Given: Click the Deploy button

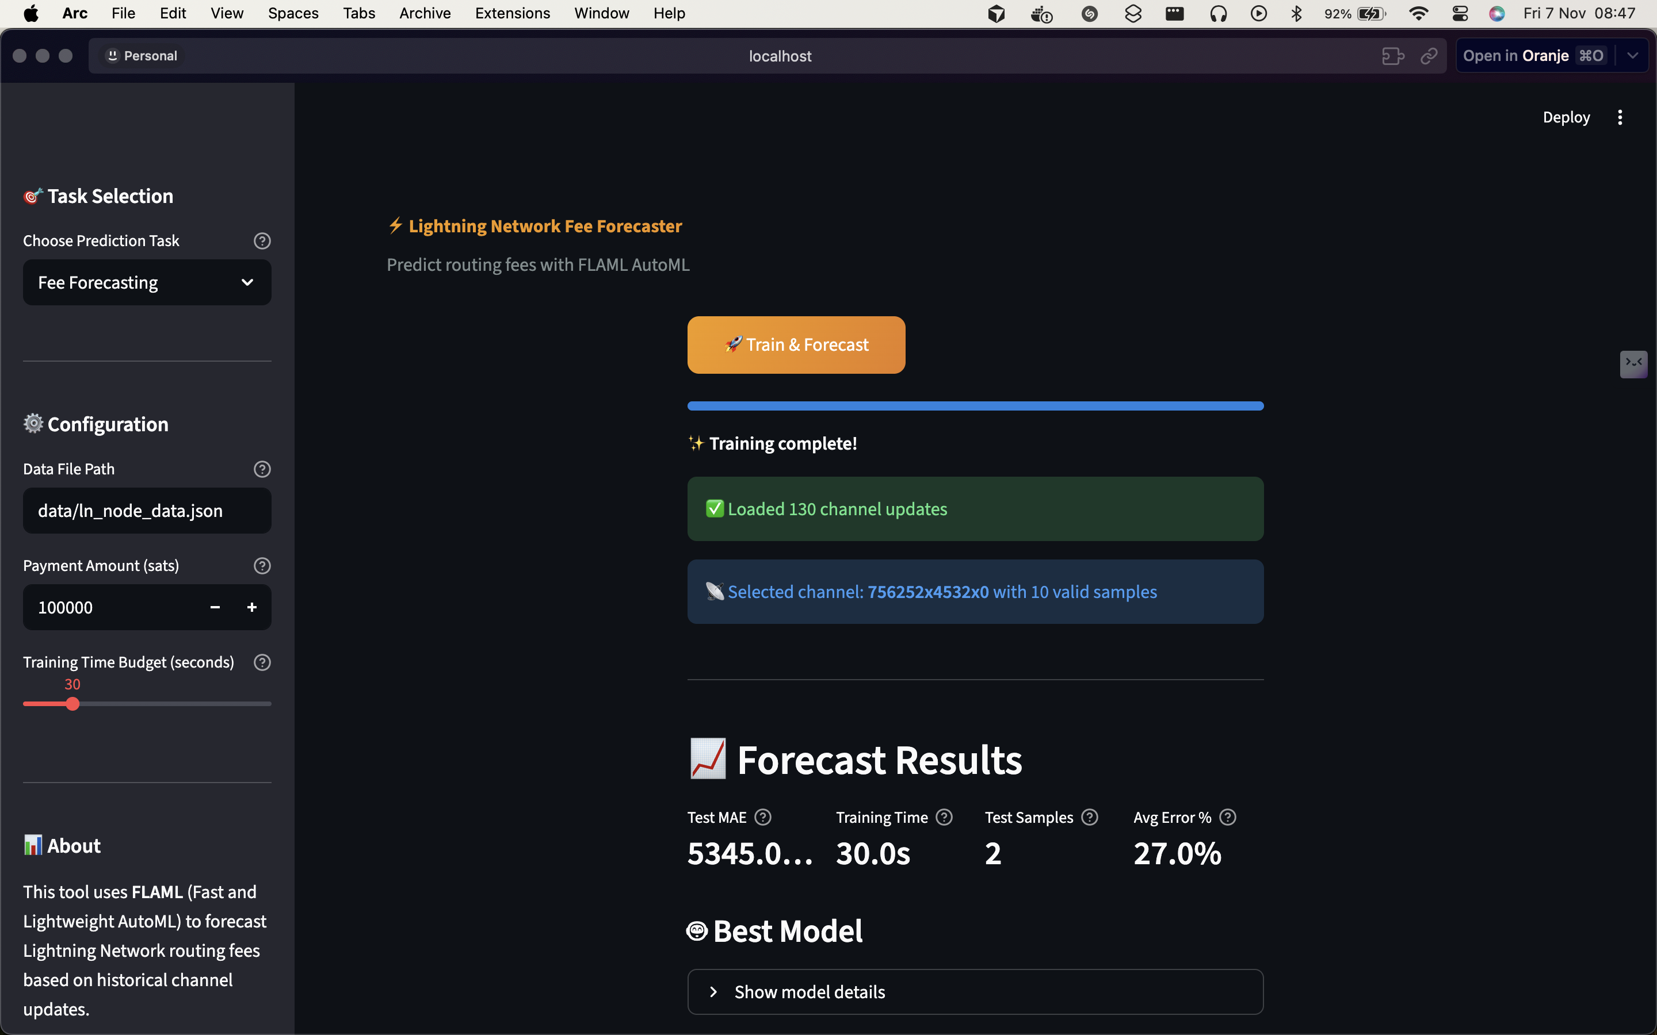Looking at the screenshot, I should pos(1566,117).
